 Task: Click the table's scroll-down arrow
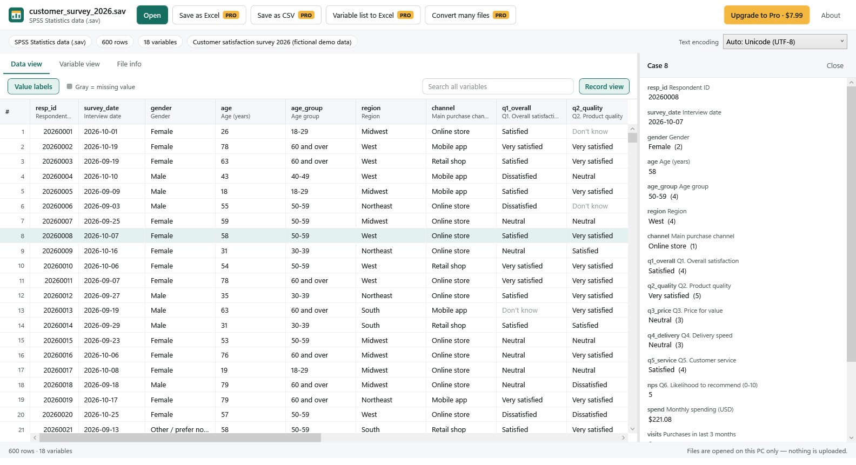632,429
